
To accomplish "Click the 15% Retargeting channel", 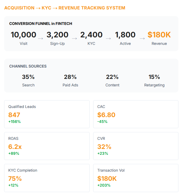I will (x=154, y=80).
